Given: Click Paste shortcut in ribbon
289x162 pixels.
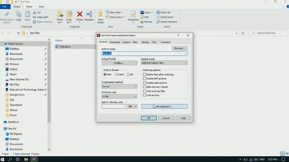Looking at the screenshot, I should tap(42, 22).
